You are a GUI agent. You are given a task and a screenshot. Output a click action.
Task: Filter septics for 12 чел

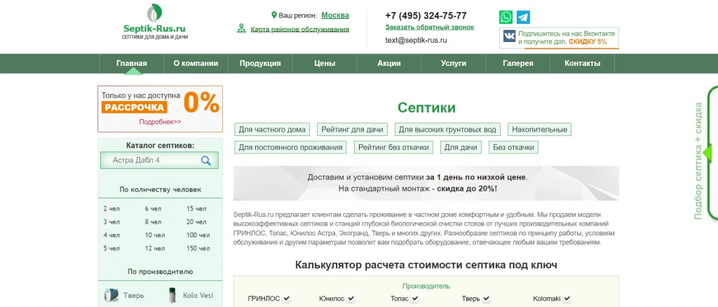pyautogui.click(x=155, y=248)
